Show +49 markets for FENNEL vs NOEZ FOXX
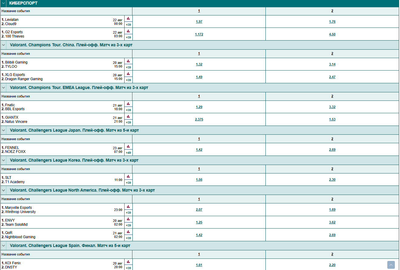 point(128,153)
